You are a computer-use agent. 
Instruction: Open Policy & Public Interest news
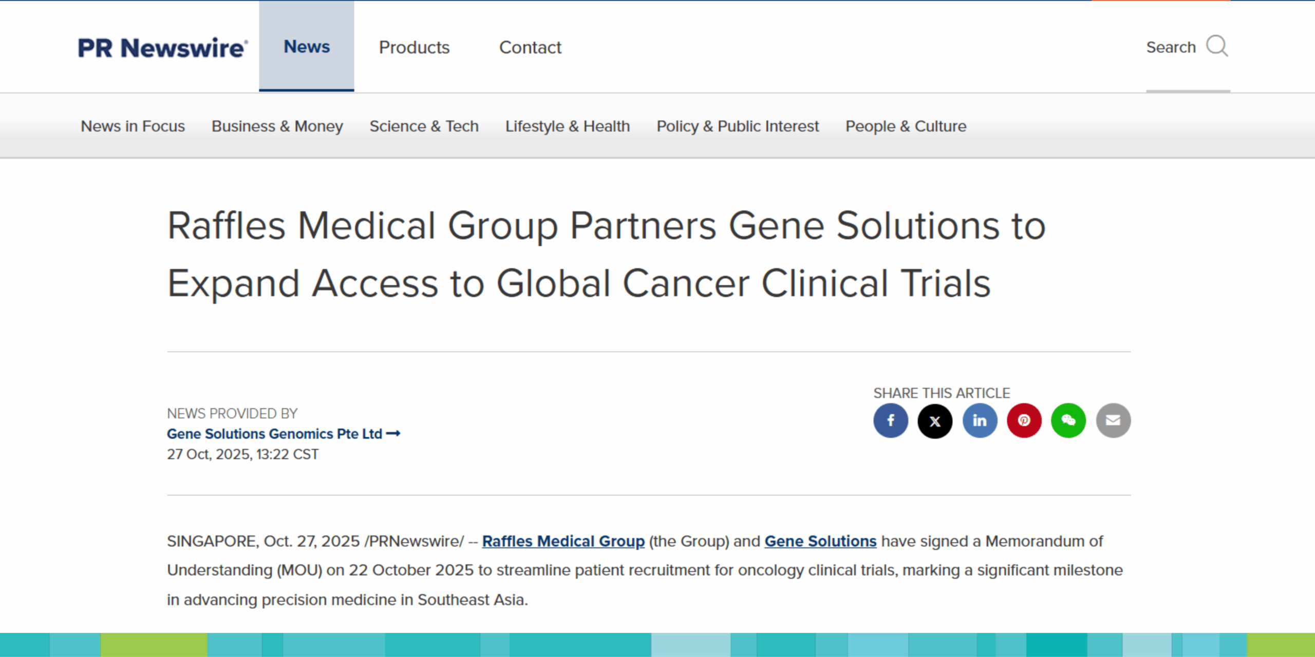[x=737, y=126]
